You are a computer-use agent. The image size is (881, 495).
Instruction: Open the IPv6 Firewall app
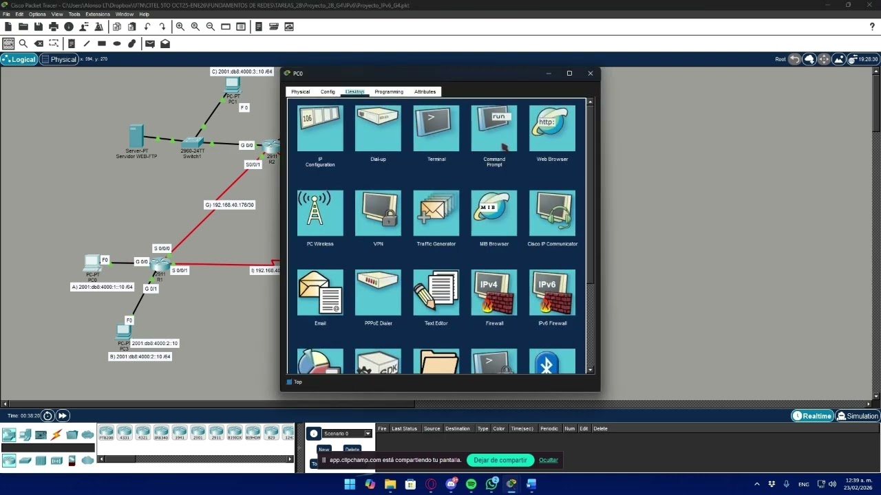click(x=552, y=292)
